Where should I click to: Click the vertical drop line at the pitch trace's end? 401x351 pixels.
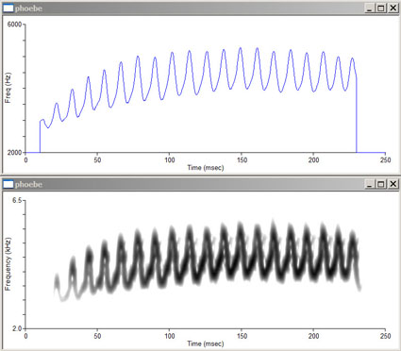click(x=357, y=115)
